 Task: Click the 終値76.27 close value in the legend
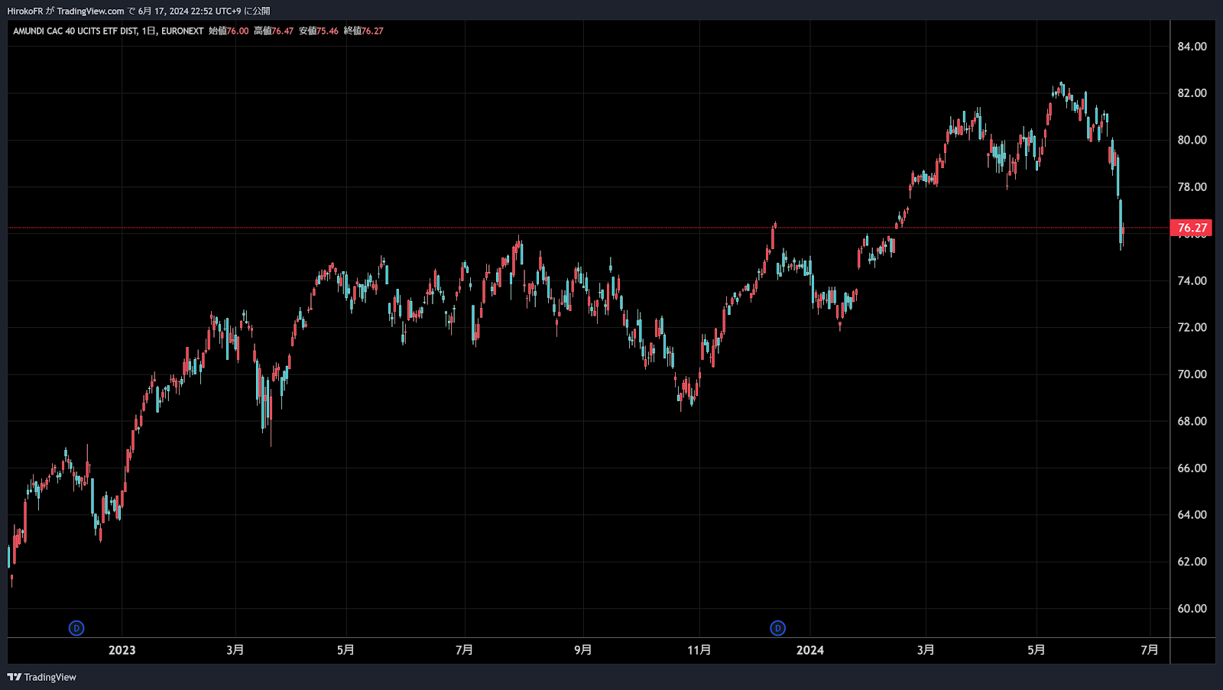[x=364, y=31]
